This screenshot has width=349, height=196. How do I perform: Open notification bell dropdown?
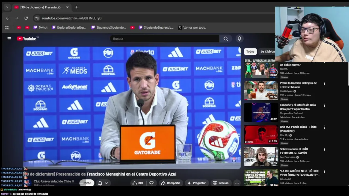103,183
